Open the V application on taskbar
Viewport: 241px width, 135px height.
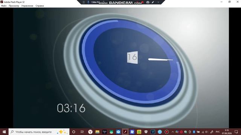153,132
